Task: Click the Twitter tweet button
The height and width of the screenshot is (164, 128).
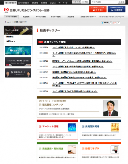Action: [105, 23]
